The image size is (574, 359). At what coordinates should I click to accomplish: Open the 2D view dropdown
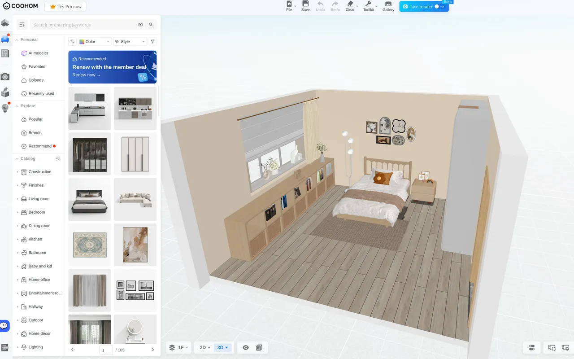[x=205, y=347]
